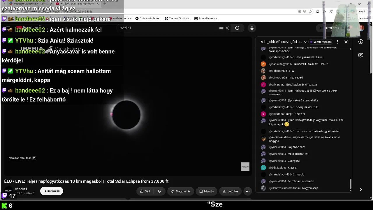Click the right chevron below side rail
The image size is (373, 210).
tap(361, 189)
